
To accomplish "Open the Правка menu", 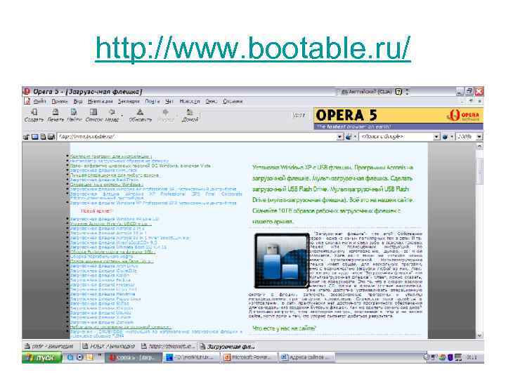I will (x=59, y=101).
